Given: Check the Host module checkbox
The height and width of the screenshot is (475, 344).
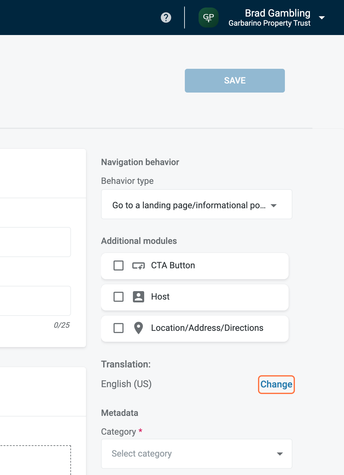Looking at the screenshot, I should [119, 297].
